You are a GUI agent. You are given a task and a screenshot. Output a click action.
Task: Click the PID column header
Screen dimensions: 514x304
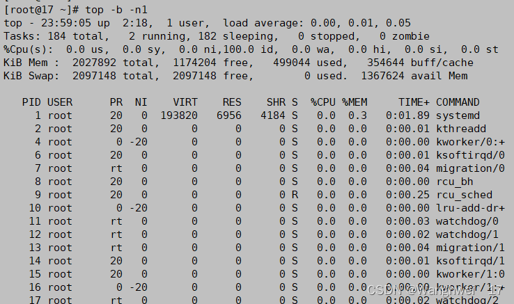pyautogui.click(x=31, y=102)
